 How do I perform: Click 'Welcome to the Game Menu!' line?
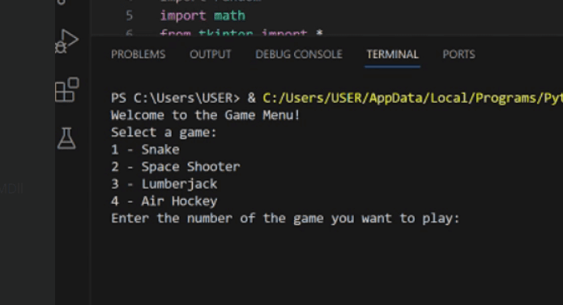[x=206, y=116]
